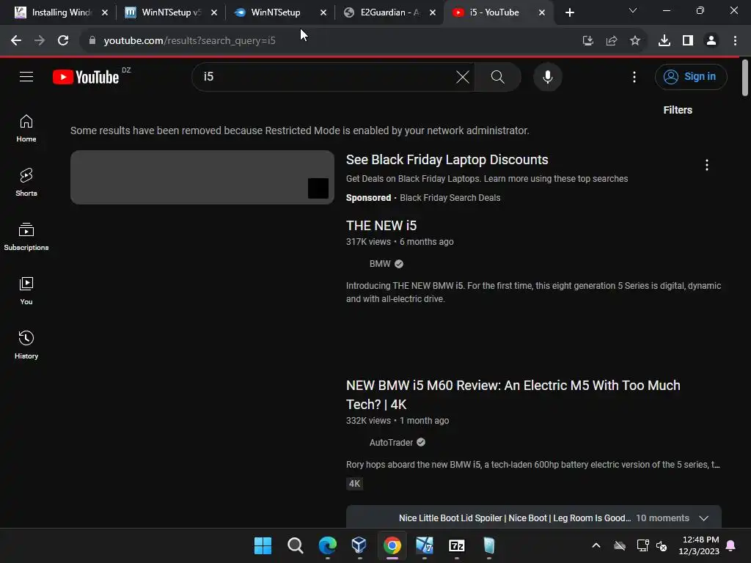Open the 4K badge on AutoTrader video
The height and width of the screenshot is (563, 751).
click(354, 484)
